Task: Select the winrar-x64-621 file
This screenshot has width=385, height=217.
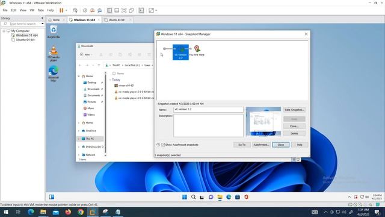Action: [126, 86]
